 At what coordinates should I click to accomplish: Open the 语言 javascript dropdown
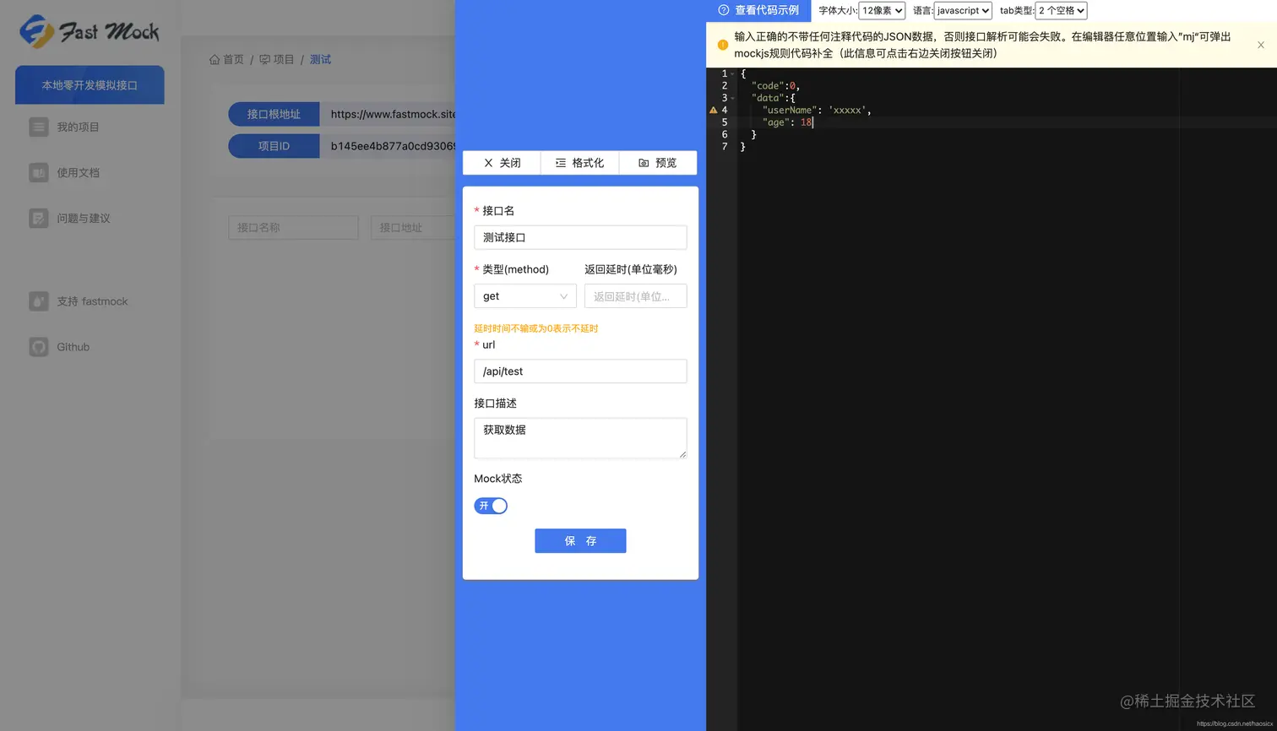[x=961, y=11]
